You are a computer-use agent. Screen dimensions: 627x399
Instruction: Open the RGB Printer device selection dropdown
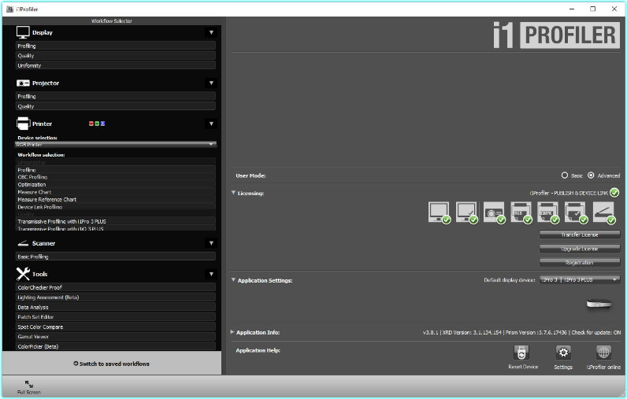tap(116, 144)
